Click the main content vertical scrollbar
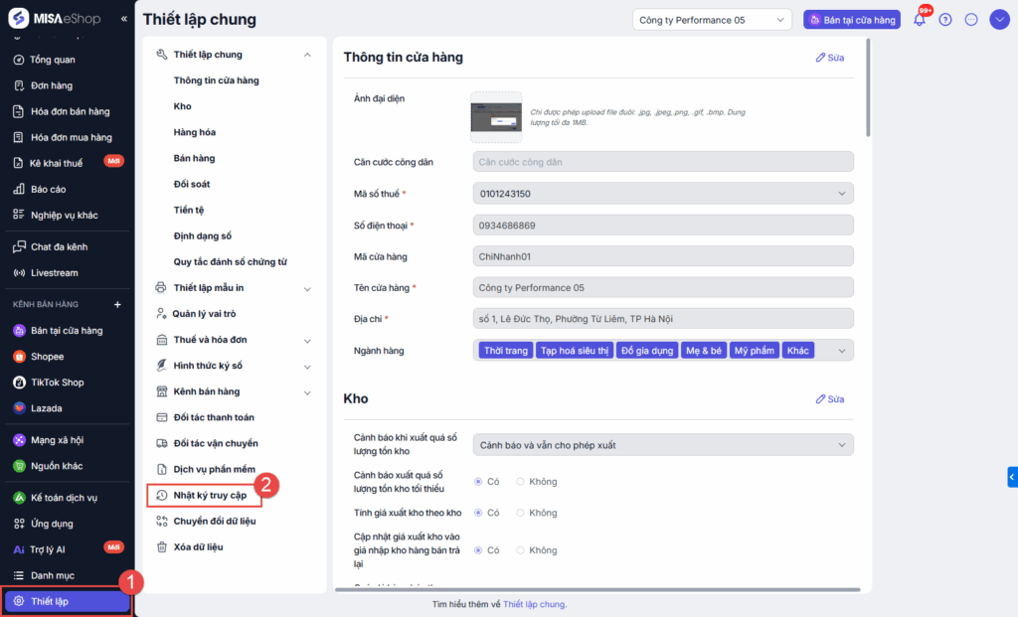 869,89
